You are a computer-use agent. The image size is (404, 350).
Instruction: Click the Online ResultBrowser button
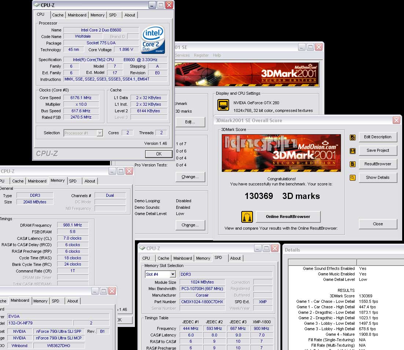(288, 217)
